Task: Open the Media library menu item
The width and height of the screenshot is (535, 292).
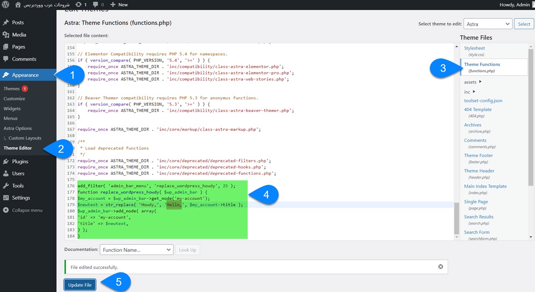Action: click(19, 35)
